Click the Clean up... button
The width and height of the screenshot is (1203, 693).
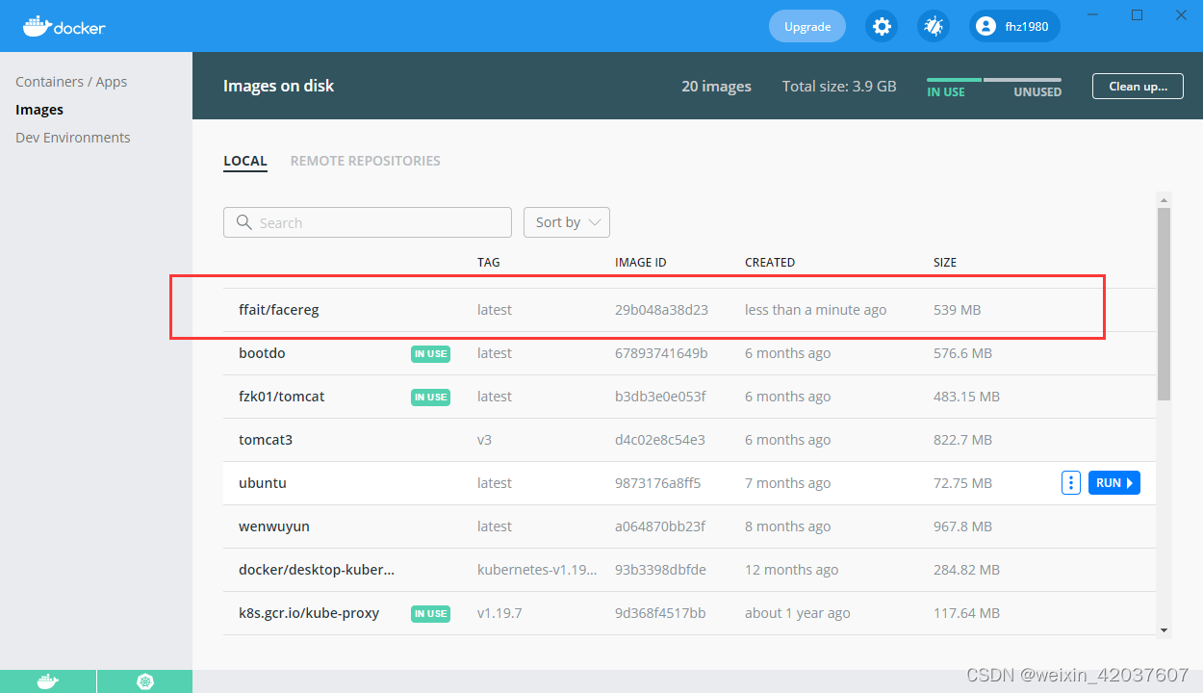pyautogui.click(x=1138, y=86)
